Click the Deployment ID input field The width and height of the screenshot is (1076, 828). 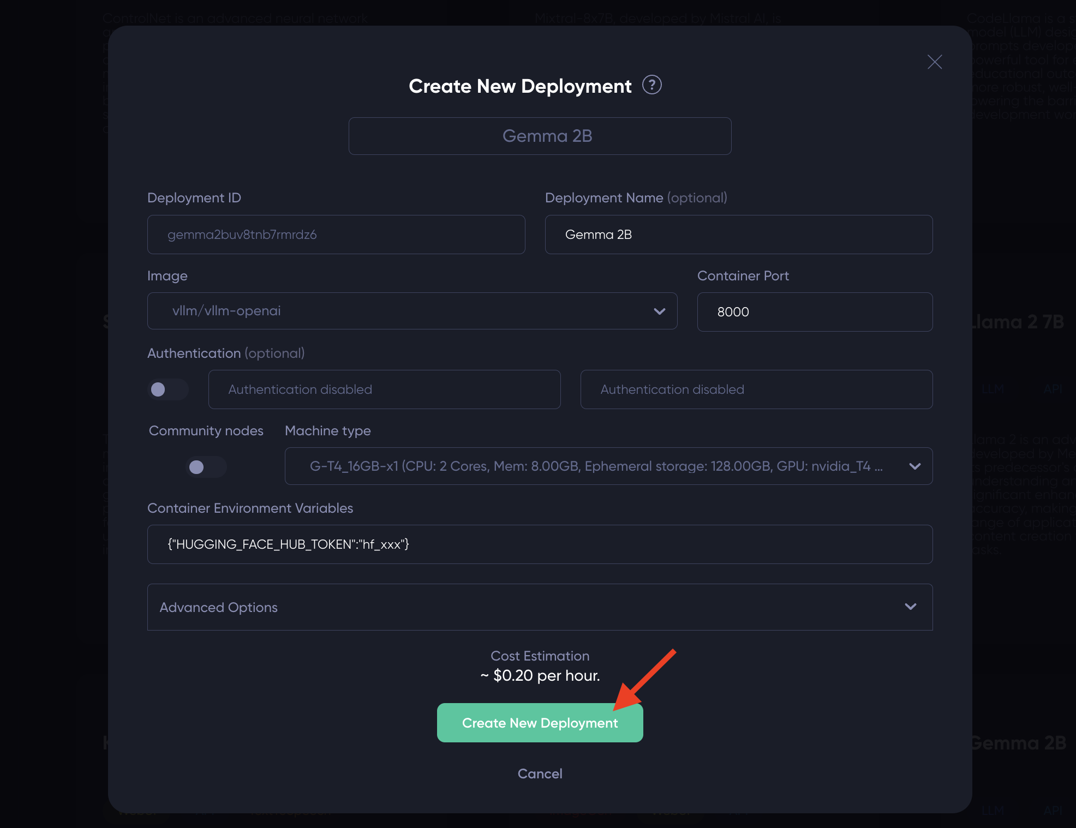[x=336, y=235]
